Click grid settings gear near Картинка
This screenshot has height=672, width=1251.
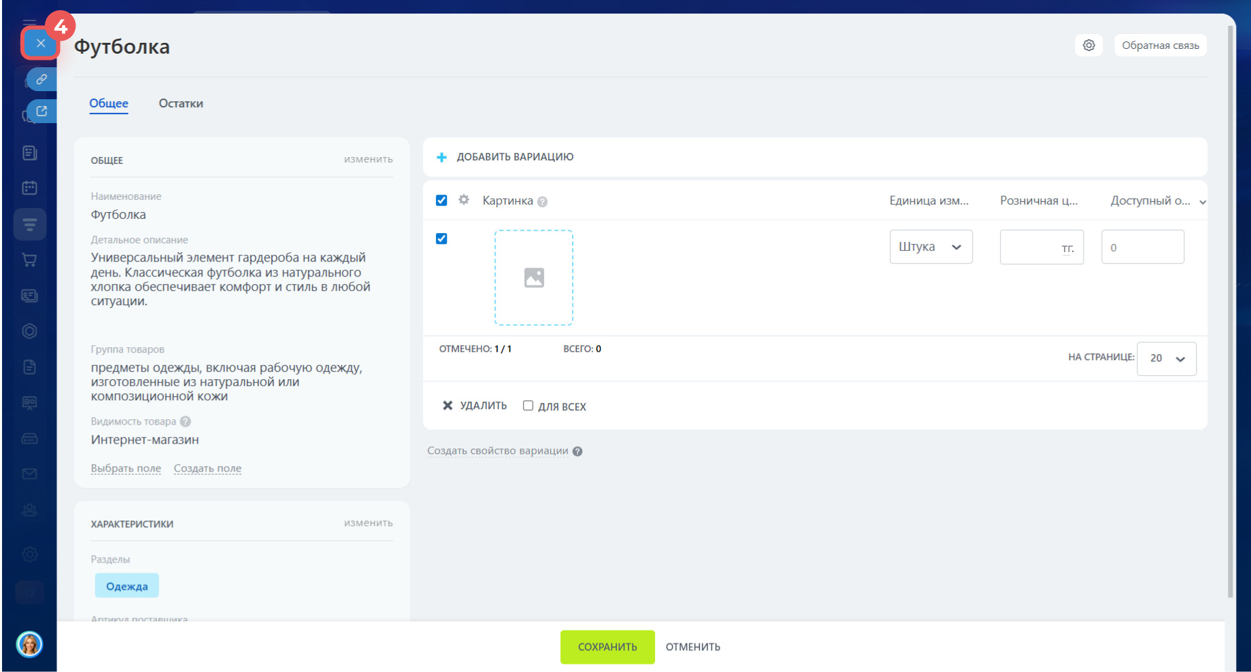(464, 200)
